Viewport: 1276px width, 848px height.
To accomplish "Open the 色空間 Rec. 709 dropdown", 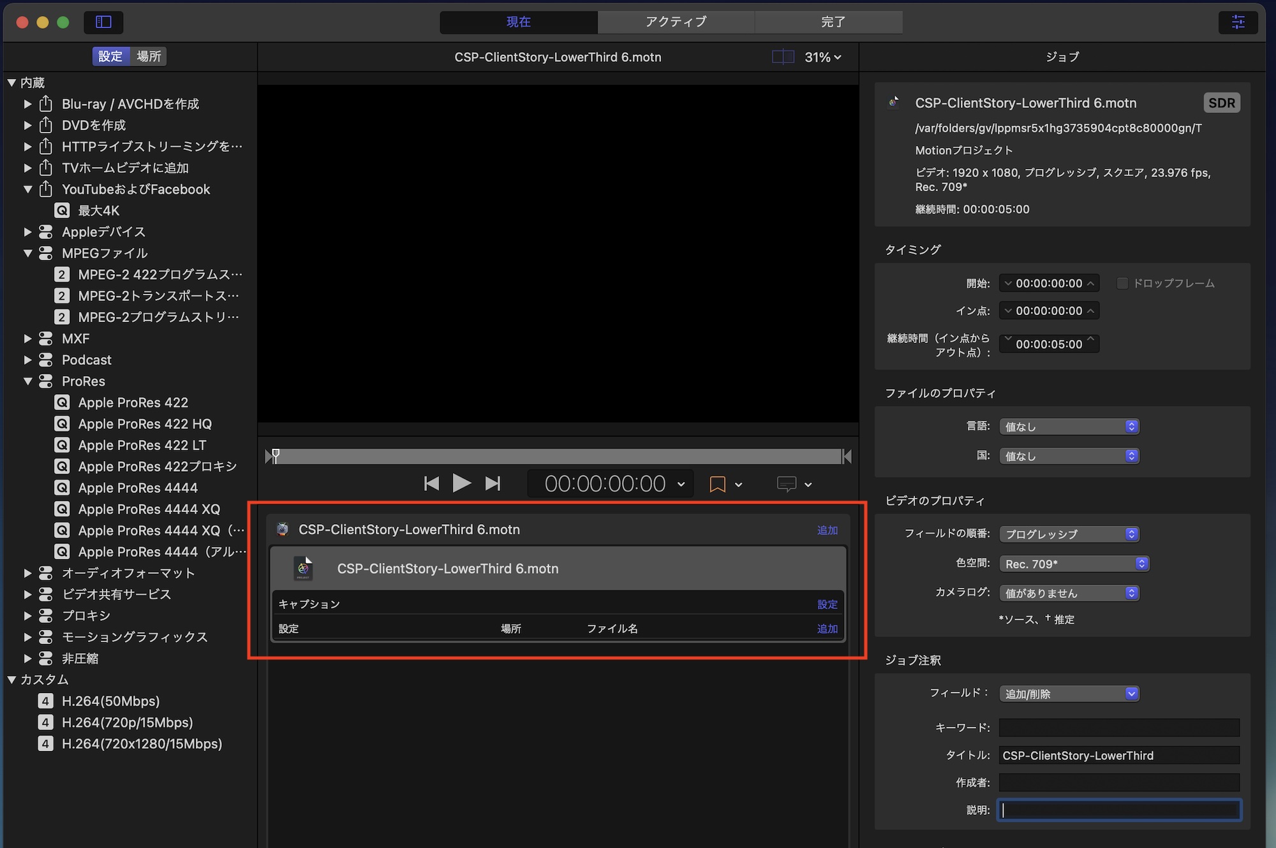I will coord(1074,564).
